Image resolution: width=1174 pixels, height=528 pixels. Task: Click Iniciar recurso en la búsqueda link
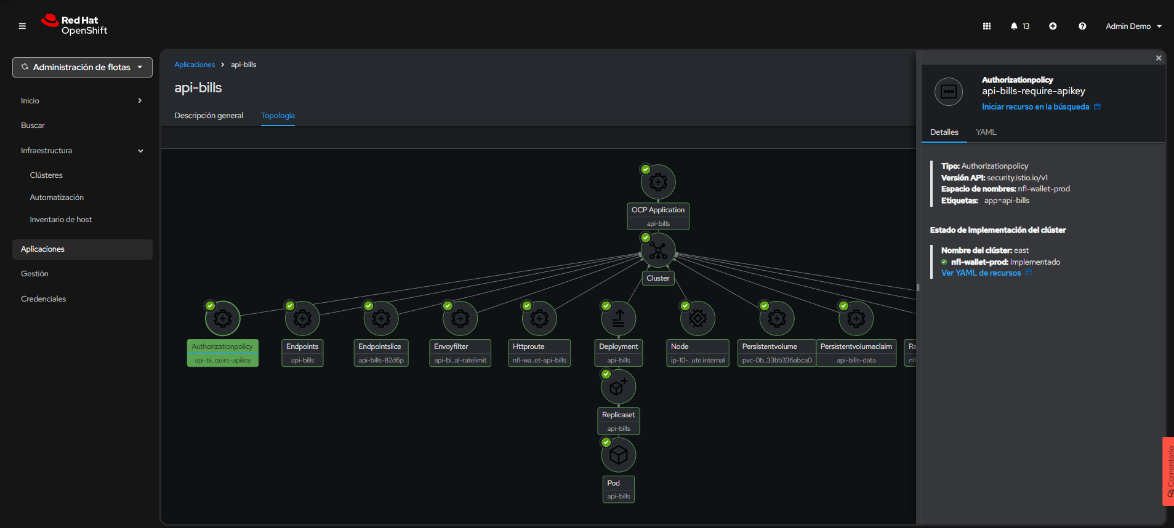coord(1035,107)
